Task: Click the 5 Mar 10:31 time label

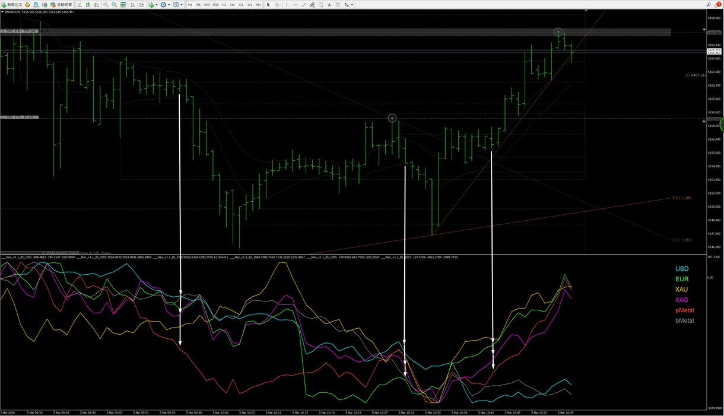Action: pyautogui.click(x=406, y=412)
